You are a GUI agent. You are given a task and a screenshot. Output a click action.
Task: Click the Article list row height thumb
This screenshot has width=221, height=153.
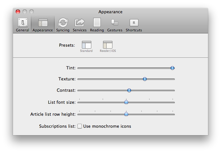click(126, 114)
